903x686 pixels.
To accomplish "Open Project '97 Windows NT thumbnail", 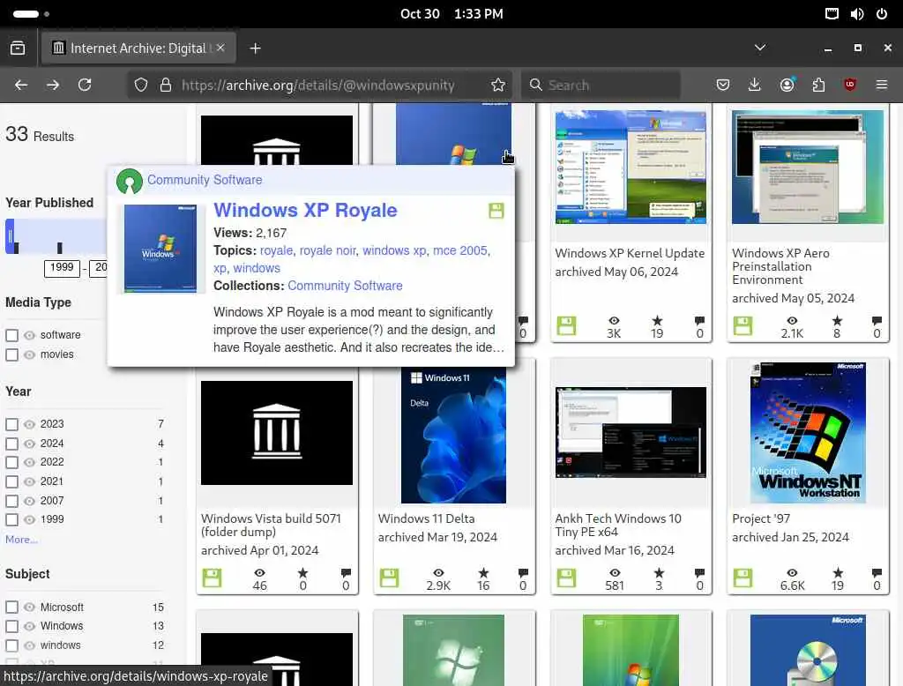I will pyautogui.click(x=808, y=433).
